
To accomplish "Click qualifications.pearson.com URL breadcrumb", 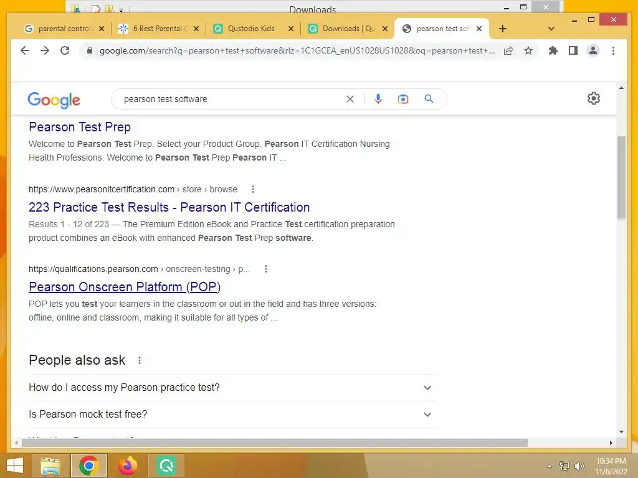I will pos(139,269).
